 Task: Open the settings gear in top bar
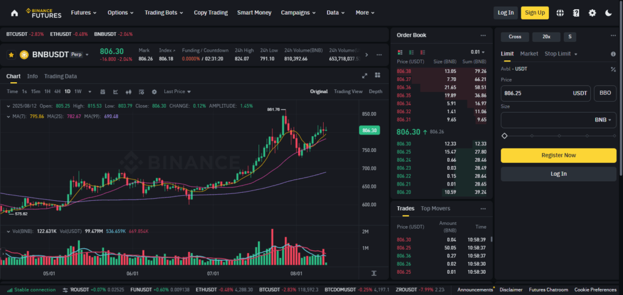(593, 13)
